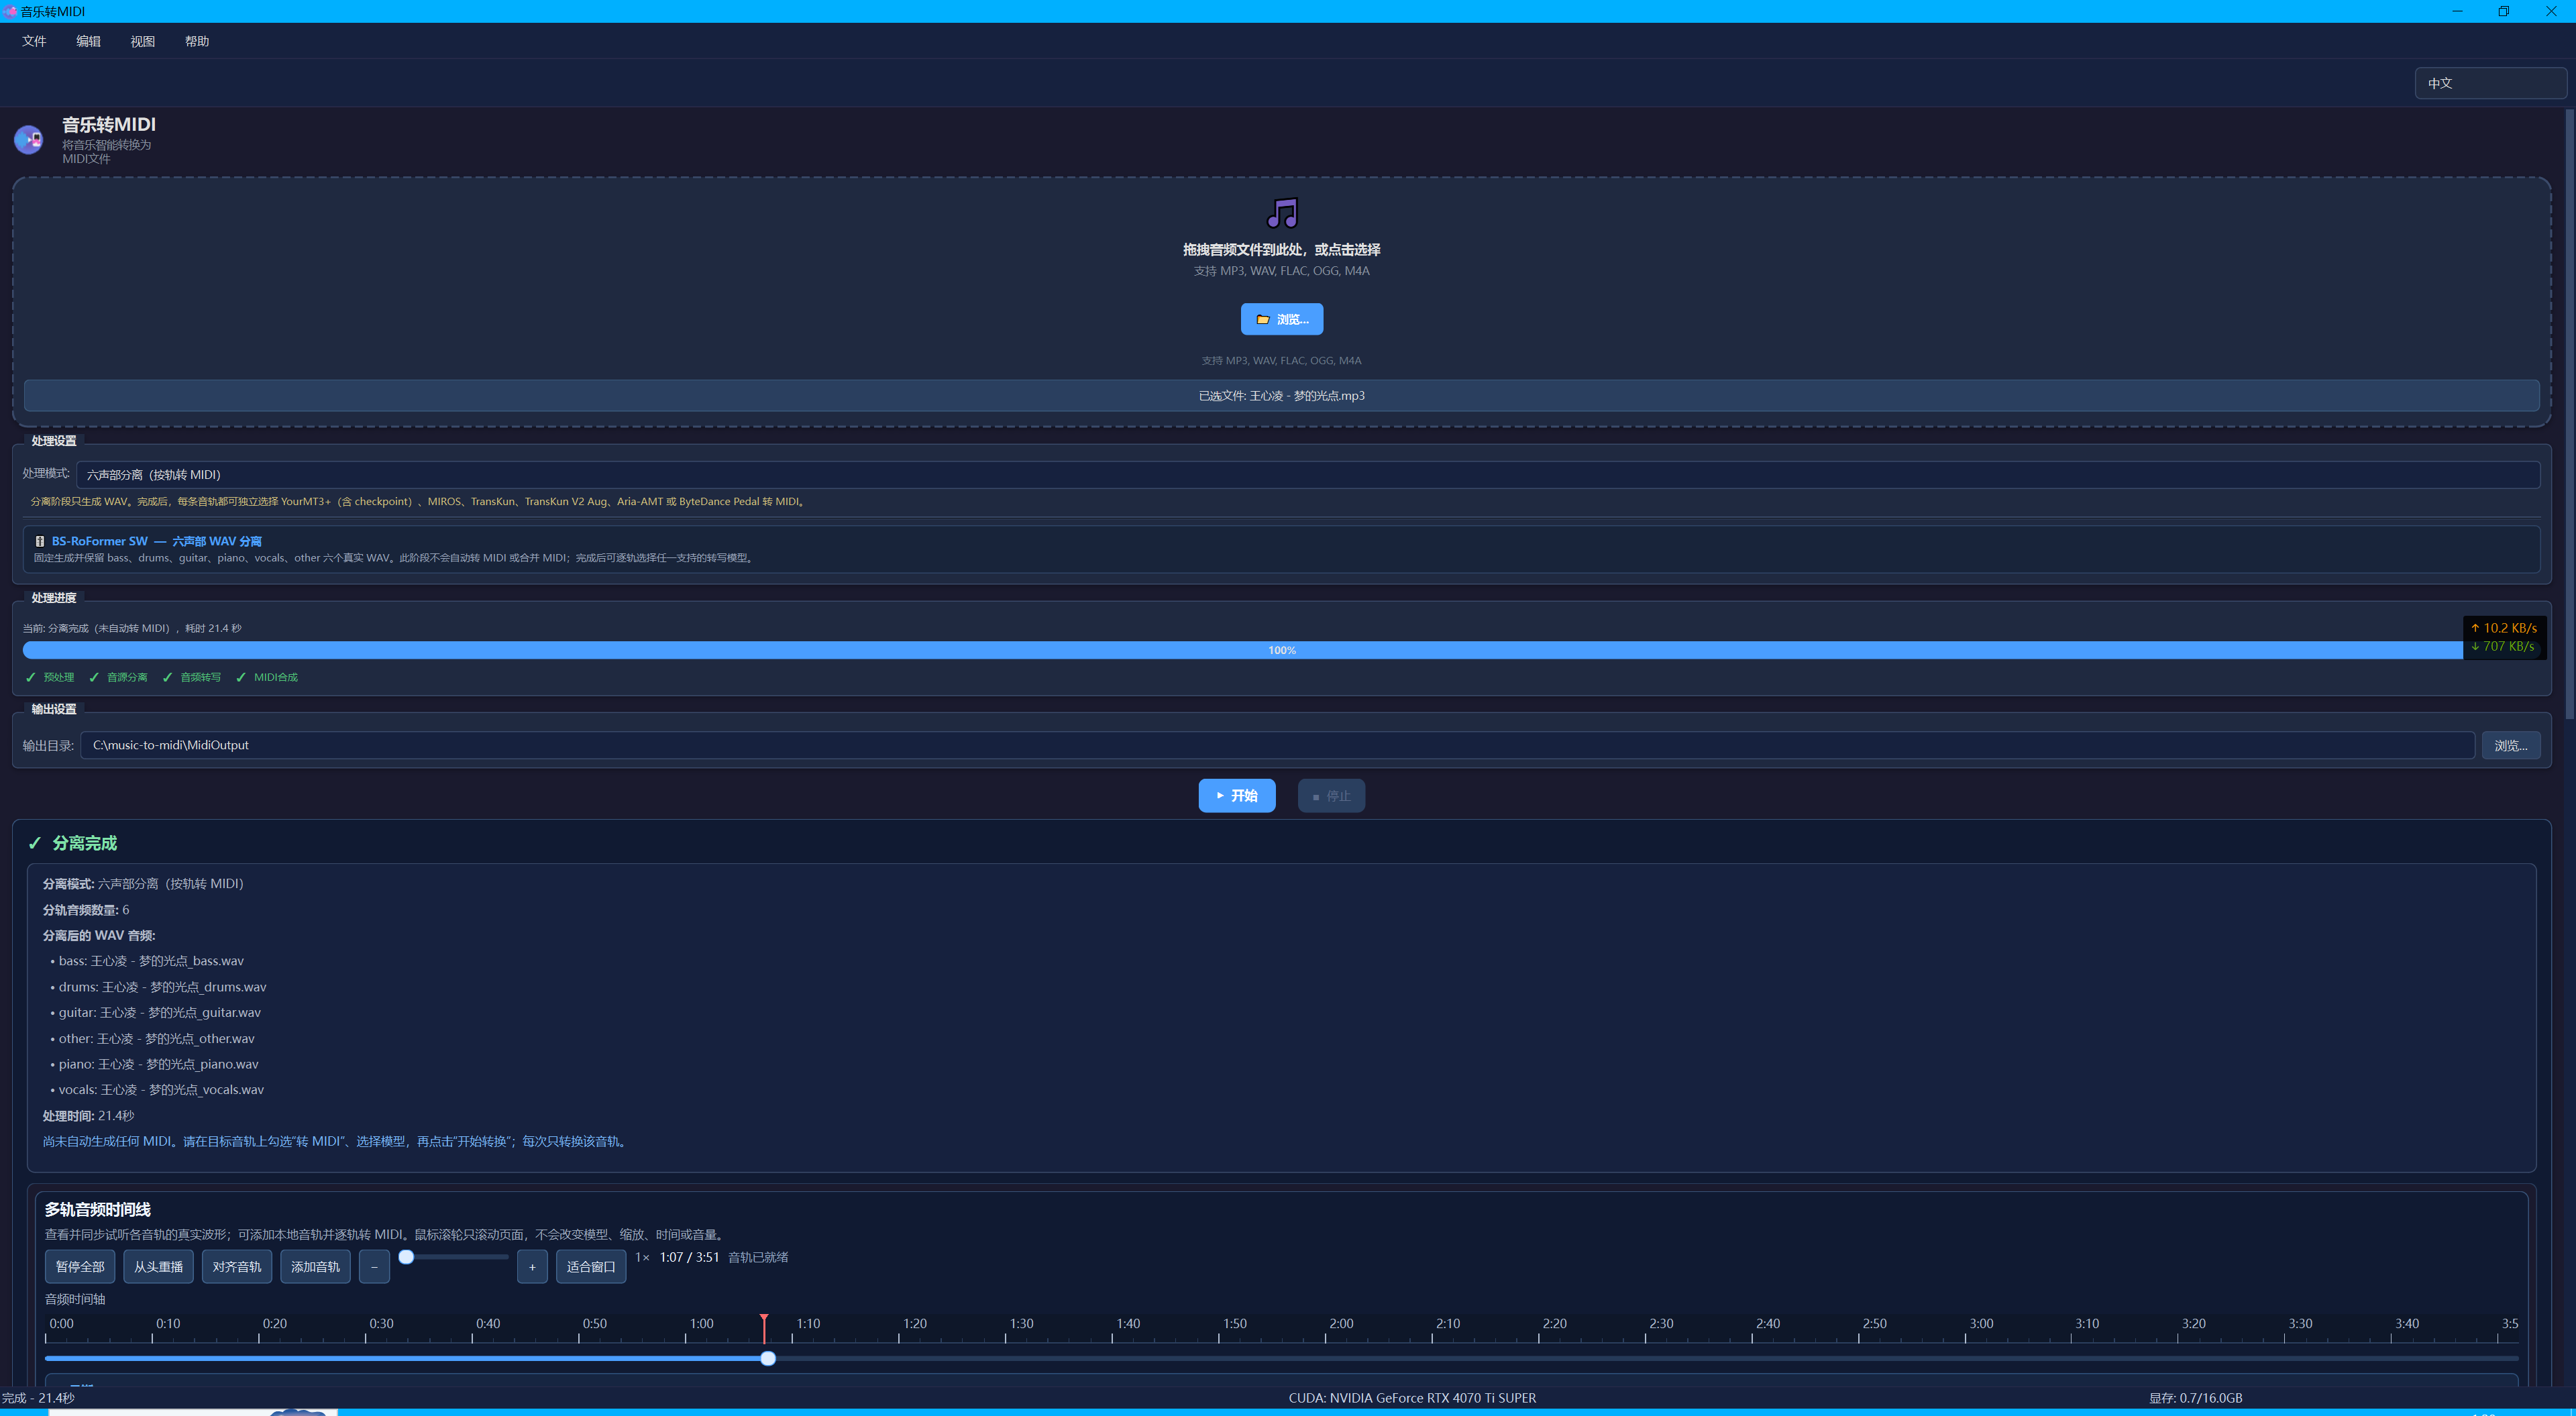Click the 音源分离 step checkmark

[94, 677]
